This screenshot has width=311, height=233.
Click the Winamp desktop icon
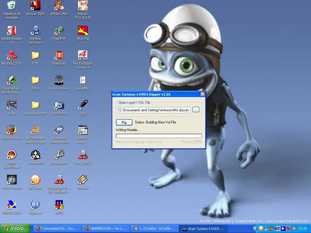[x=83, y=180]
